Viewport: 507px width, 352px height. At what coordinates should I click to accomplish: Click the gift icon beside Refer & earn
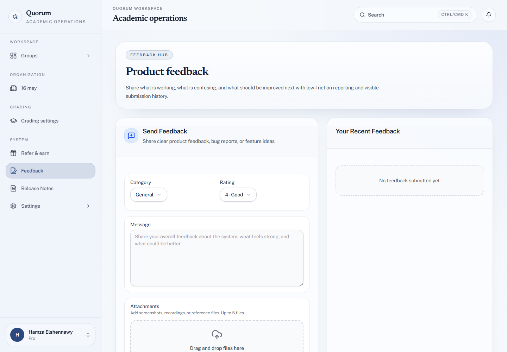click(13, 153)
